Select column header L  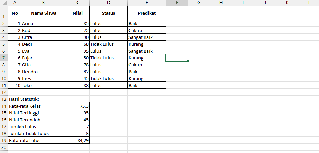click(309, 3)
